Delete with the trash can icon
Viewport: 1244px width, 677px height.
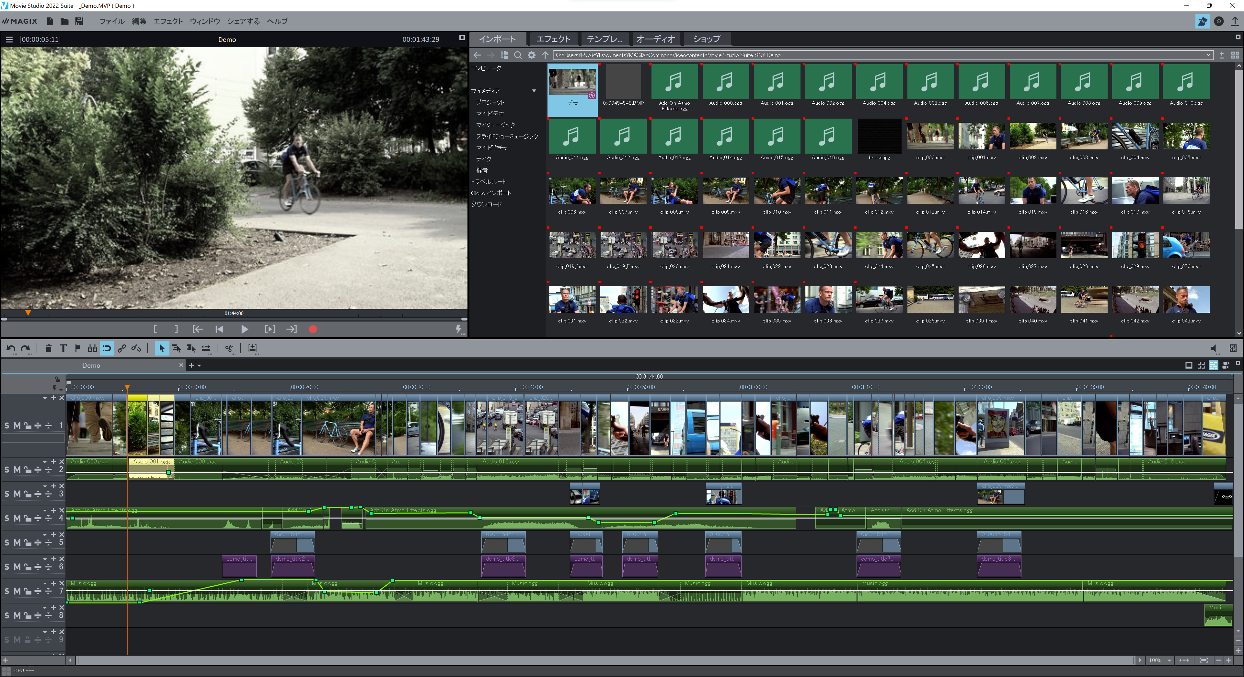click(48, 348)
